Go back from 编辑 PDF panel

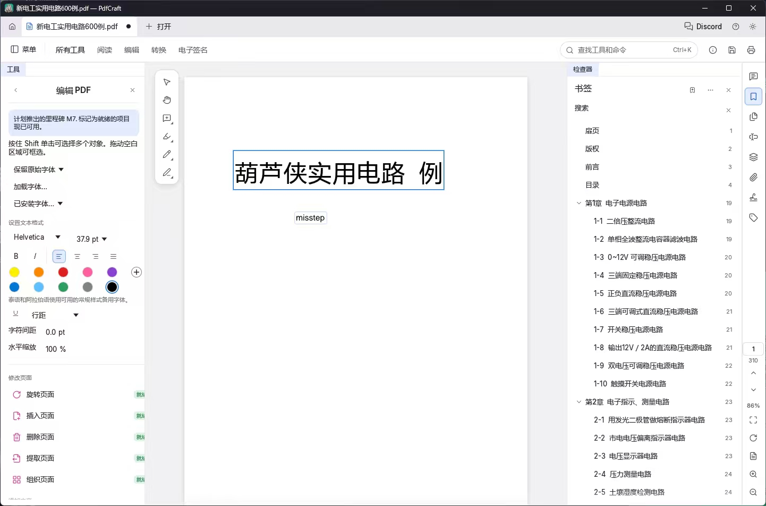click(x=16, y=90)
